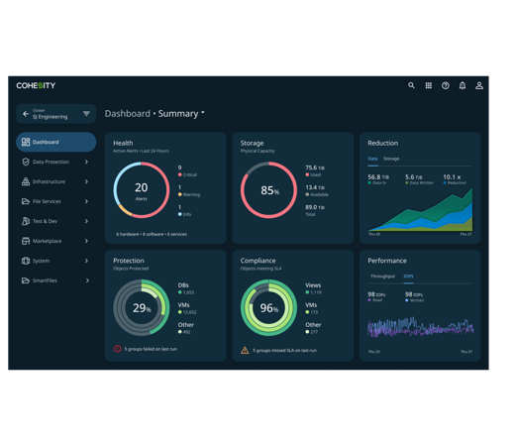The height and width of the screenshot is (446, 515).
Task: Click the cluster filter icon
Action: click(86, 114)
